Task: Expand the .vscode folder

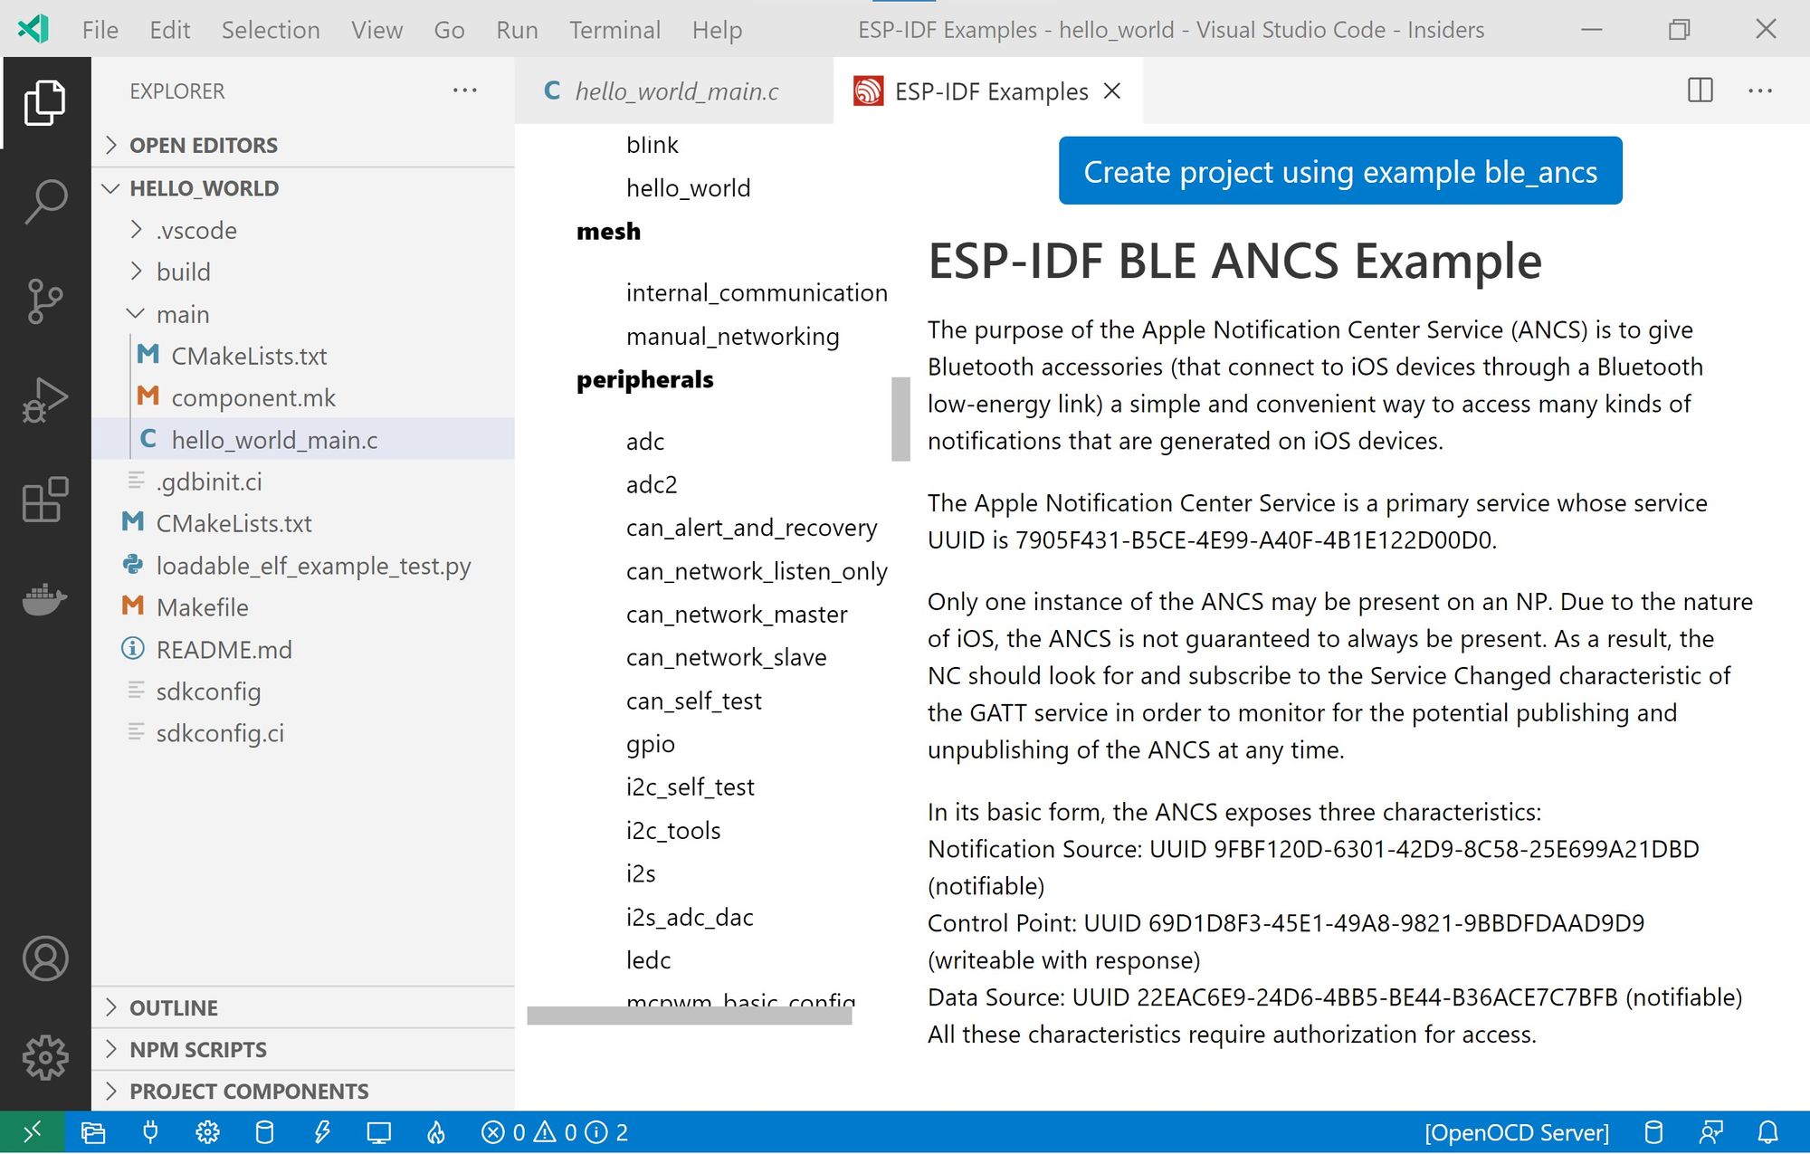Action: point(302,230)
